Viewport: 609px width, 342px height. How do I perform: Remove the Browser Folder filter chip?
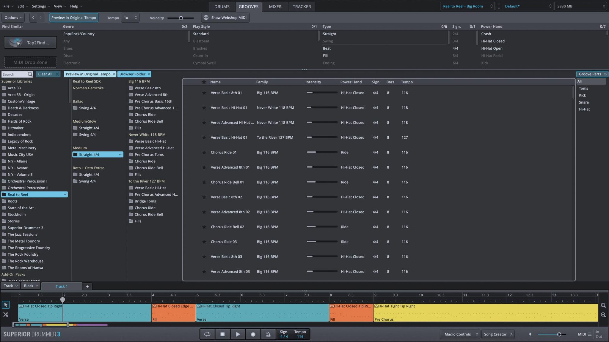(149, 74)
